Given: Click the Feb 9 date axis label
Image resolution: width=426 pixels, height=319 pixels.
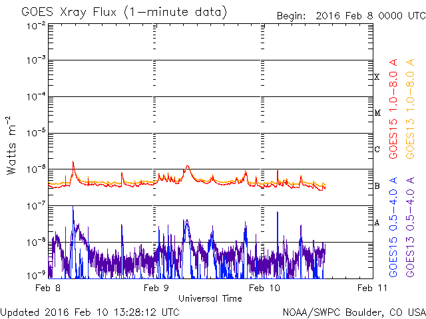Looking at the screenshot, I should (156, 288).
